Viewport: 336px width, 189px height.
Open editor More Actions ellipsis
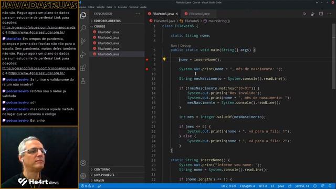(x=329, y=14)
